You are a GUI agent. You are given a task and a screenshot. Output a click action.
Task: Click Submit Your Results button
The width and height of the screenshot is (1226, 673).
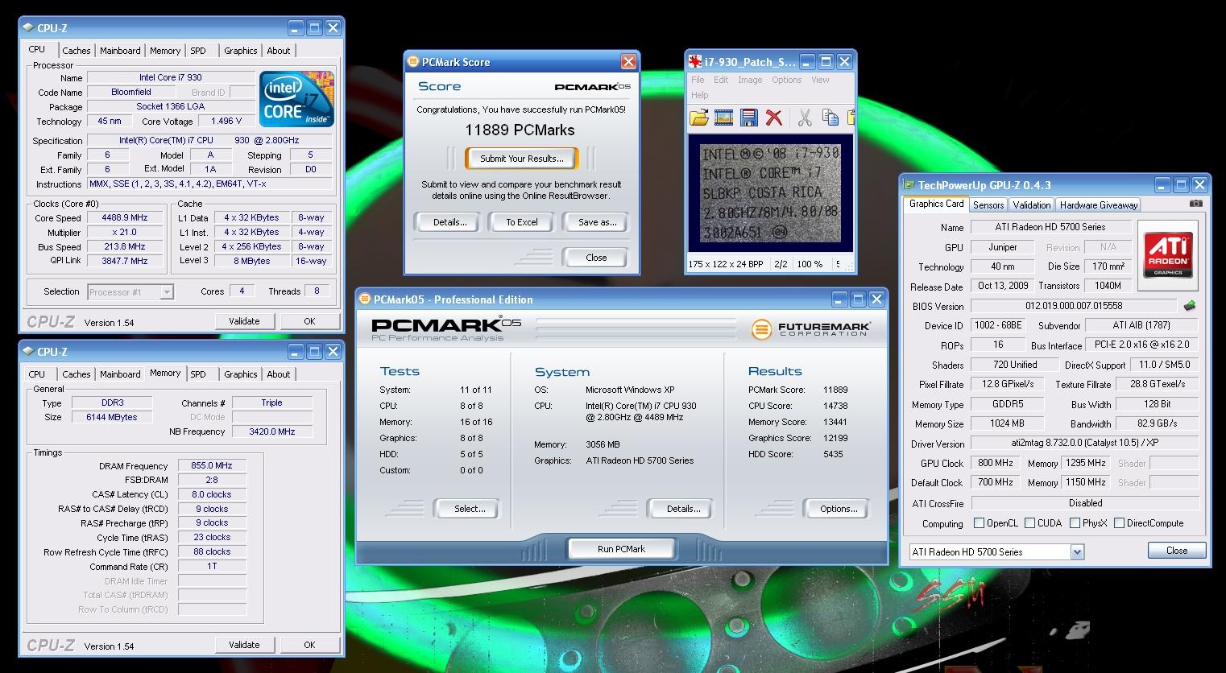coord(522,159)
